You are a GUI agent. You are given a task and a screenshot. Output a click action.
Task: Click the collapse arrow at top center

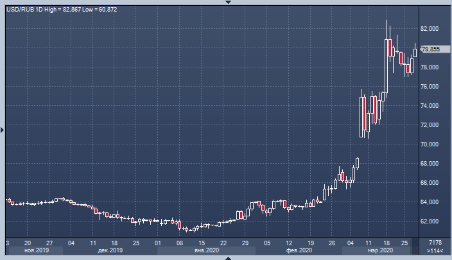[226, 3]
